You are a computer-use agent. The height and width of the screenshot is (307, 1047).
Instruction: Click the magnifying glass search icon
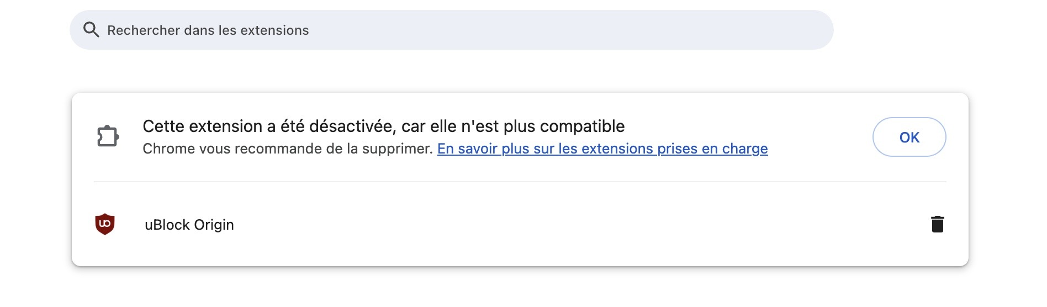point(91,30)
